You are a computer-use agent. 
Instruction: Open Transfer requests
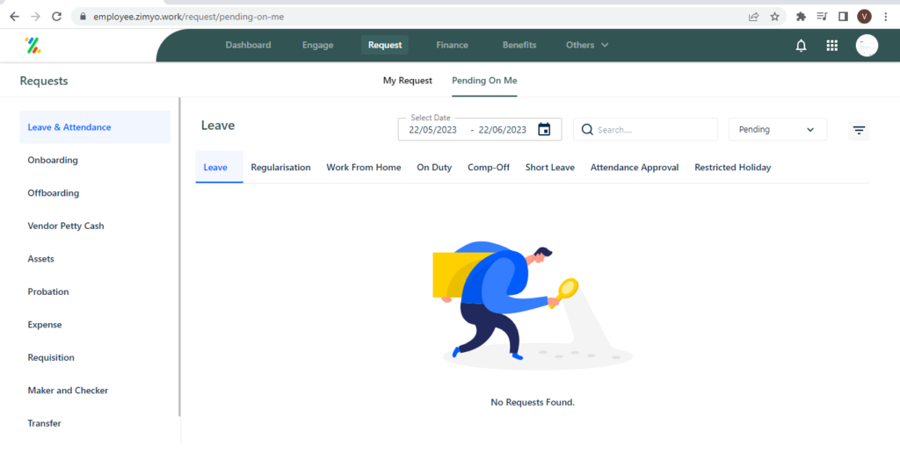pos(44,423)
